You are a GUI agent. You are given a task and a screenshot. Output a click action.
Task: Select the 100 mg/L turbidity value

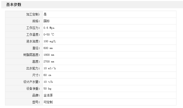click(50, 41)
